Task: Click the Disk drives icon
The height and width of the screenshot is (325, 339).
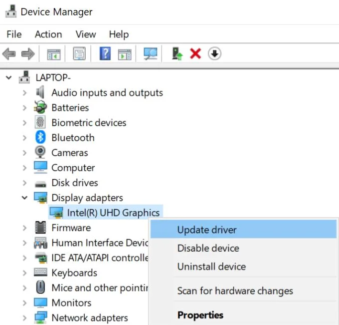Action: [40, 184]
